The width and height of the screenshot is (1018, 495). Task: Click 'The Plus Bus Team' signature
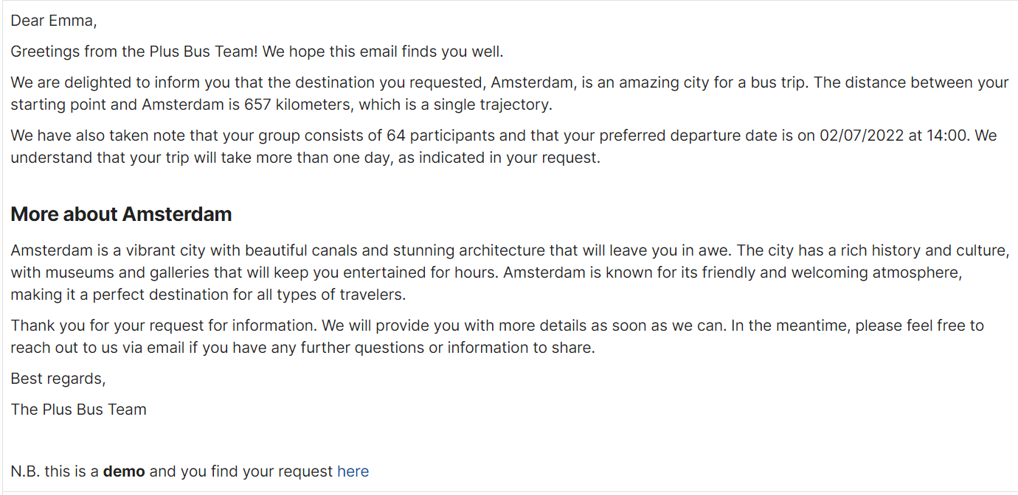(78, 410)
